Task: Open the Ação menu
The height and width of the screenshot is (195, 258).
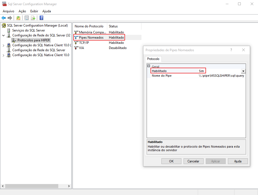Action: tap(22, 11)
